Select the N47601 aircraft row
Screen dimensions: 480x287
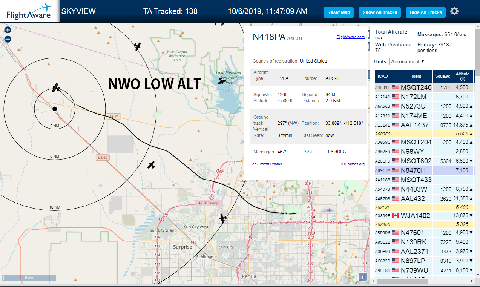coord(424,233)
